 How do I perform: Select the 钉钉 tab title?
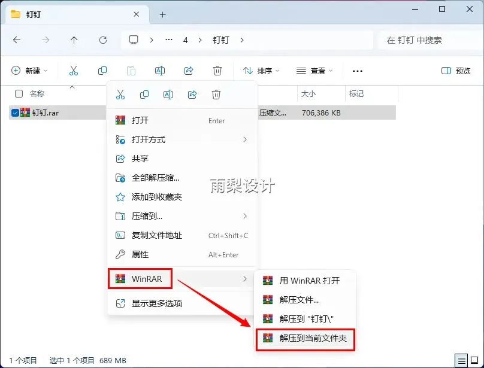coord(34,14)
